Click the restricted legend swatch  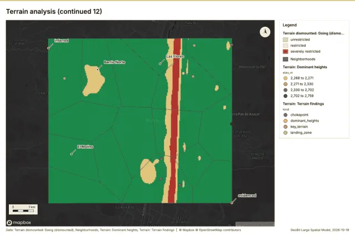coord(286,46)
